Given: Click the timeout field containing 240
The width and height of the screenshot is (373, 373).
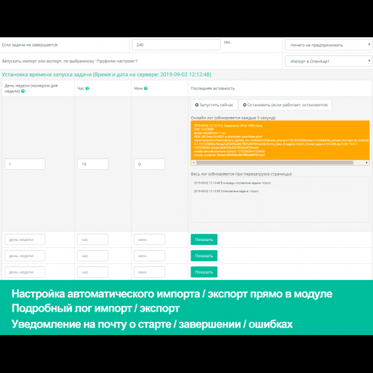Looking at the screenshot, I should (176, 45).
